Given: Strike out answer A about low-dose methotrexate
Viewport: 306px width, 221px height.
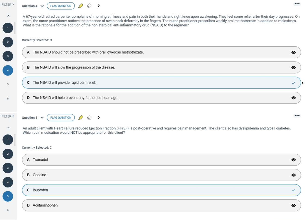Looking at the screenshot, I should [293, 52].
